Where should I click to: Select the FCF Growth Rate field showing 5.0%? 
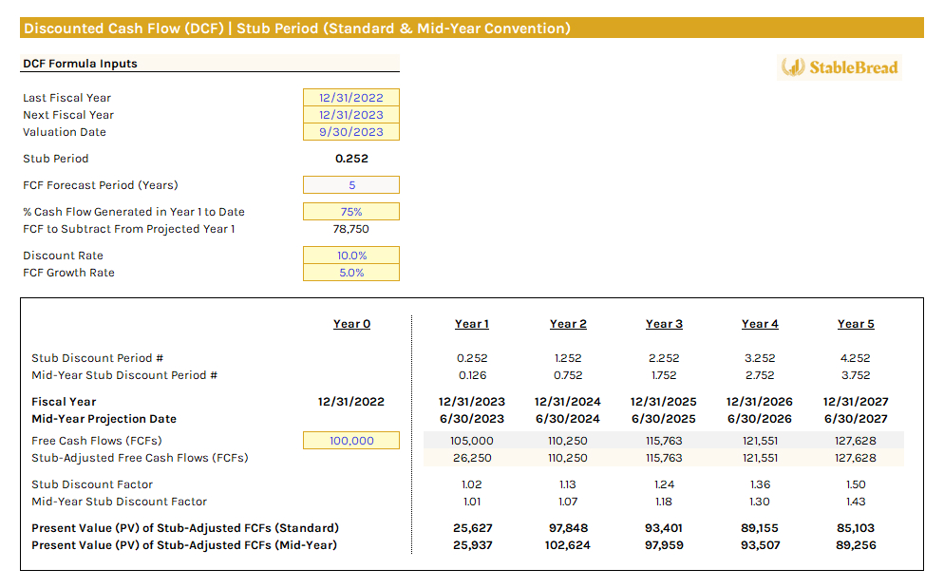[351, 273]
